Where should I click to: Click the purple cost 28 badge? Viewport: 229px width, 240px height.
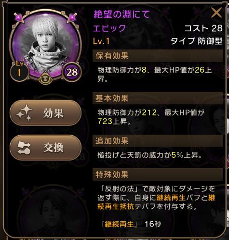pos(72,72)
